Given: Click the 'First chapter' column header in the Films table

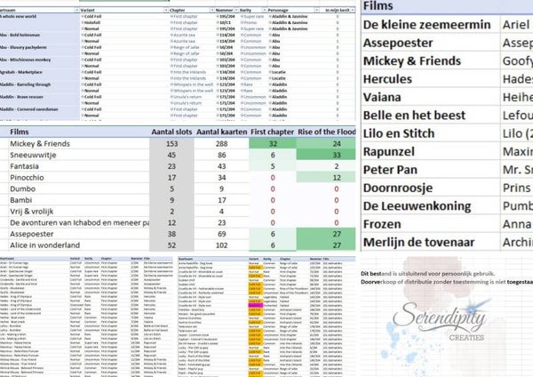Looking at the screenshot, I should point(273,132).
